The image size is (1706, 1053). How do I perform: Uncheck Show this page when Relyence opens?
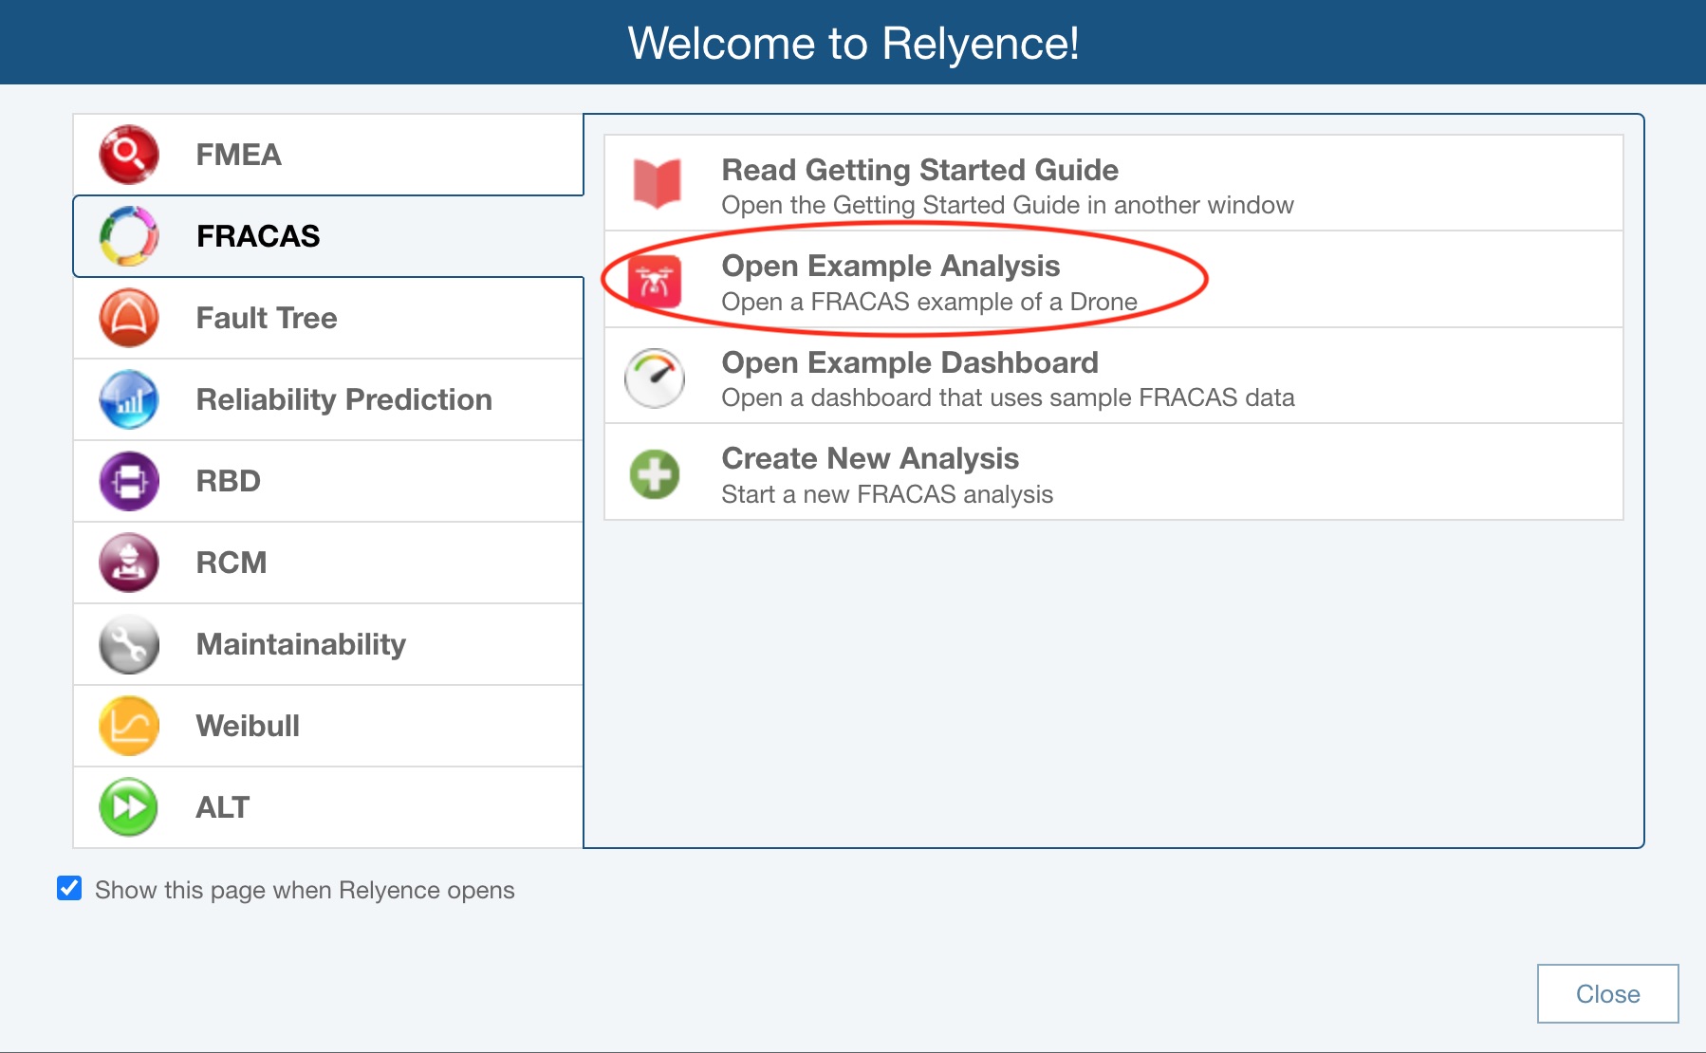pos(69,889)
